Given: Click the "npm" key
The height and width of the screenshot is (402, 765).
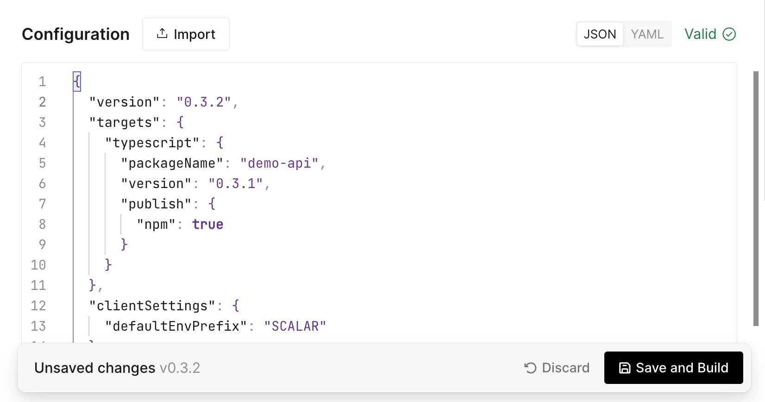Looking at the screenshot, I should pyautogui.click(x=156, y=224).
